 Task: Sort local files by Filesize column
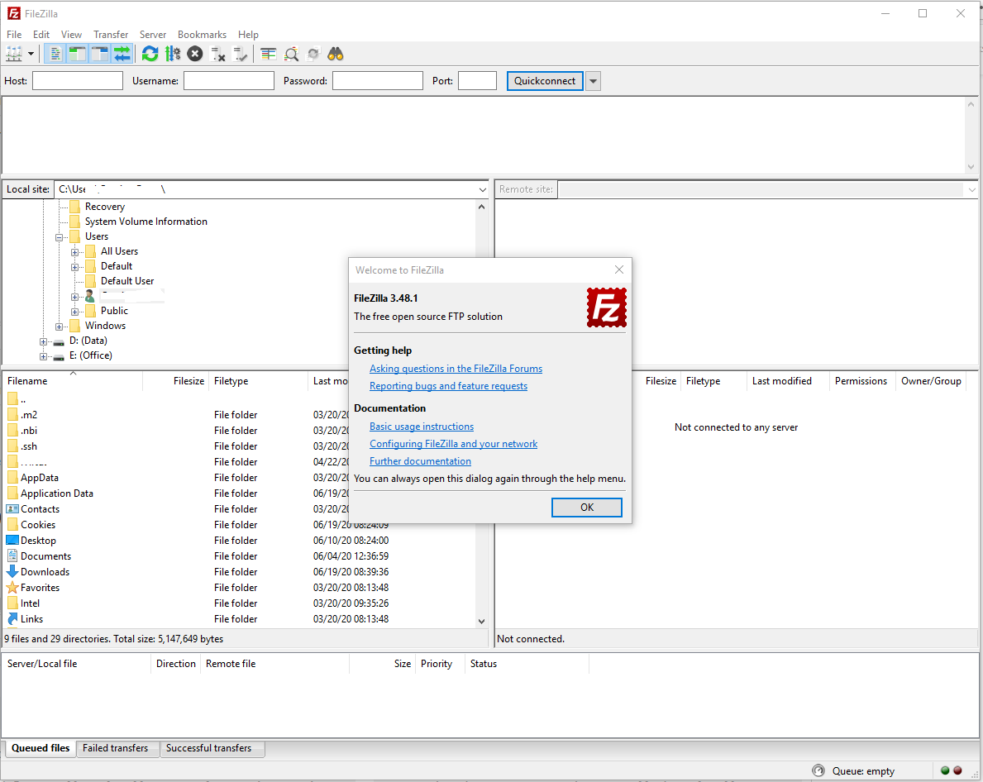176,381
